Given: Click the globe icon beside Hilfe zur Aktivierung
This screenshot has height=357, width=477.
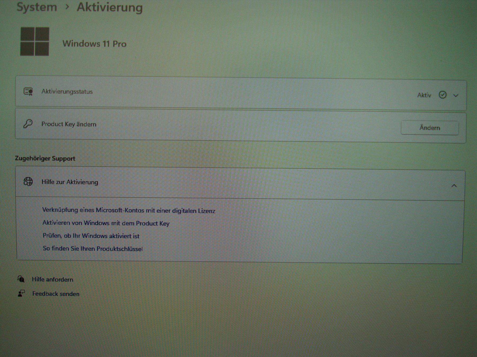Looking at the screenshot, I should [x=28, y=181].
